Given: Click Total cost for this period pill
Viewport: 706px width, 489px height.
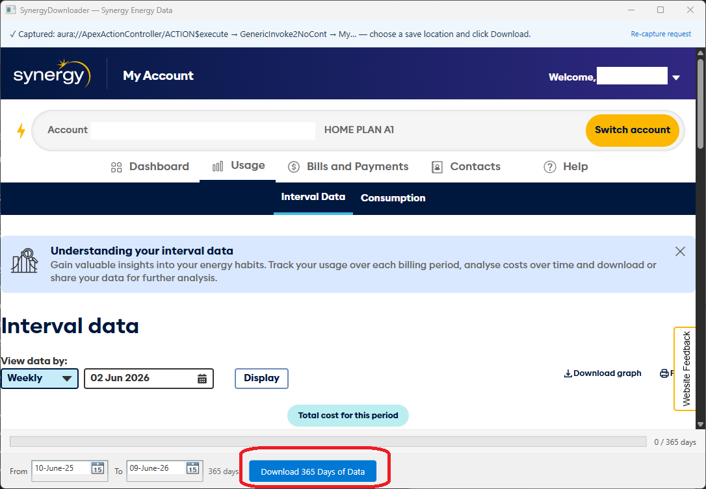Looking at the screenshot, I should (348, 415).
